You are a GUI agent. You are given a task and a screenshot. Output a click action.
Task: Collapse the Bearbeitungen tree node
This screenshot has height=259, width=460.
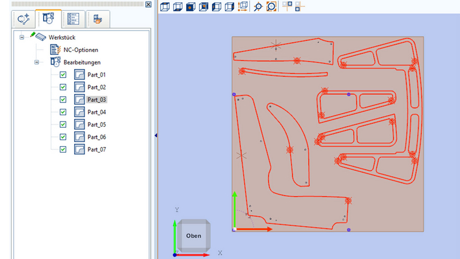[x=36, y=62]
